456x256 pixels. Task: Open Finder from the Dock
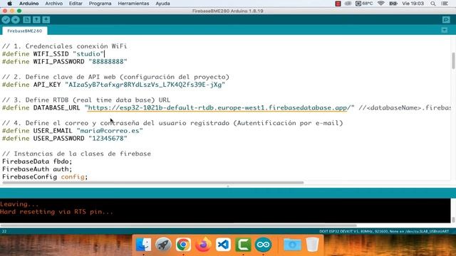click(143, 245)
